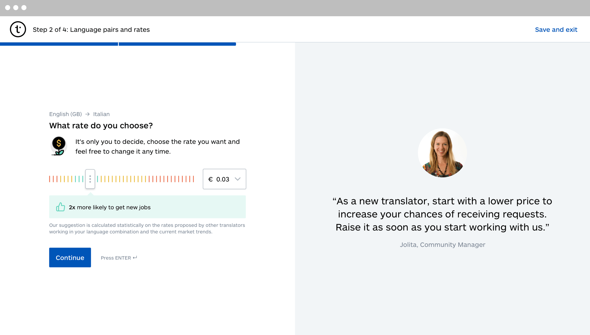This screenshot has width=590, height=335.
Task: Open the rate dropdown chevron
Action: 238,179
